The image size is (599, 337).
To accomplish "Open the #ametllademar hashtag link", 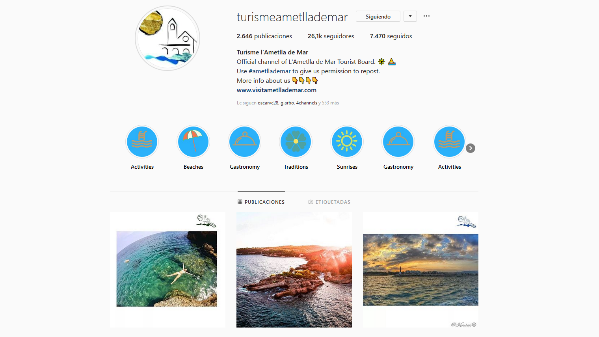I will (270, 71).
